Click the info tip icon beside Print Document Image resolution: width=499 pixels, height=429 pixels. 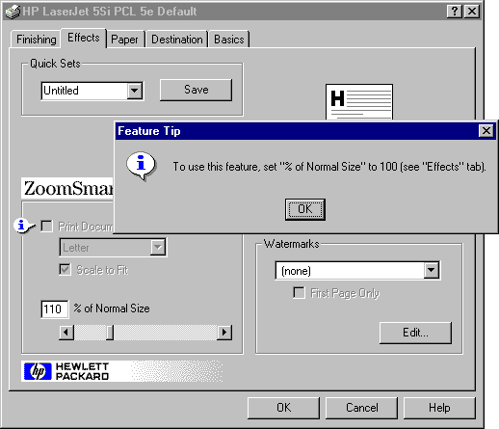click(24, 226)
